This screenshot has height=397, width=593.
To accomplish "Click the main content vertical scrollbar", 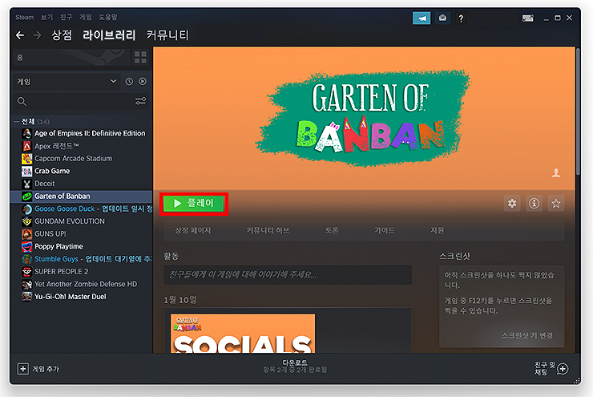I will coord(578,112).
